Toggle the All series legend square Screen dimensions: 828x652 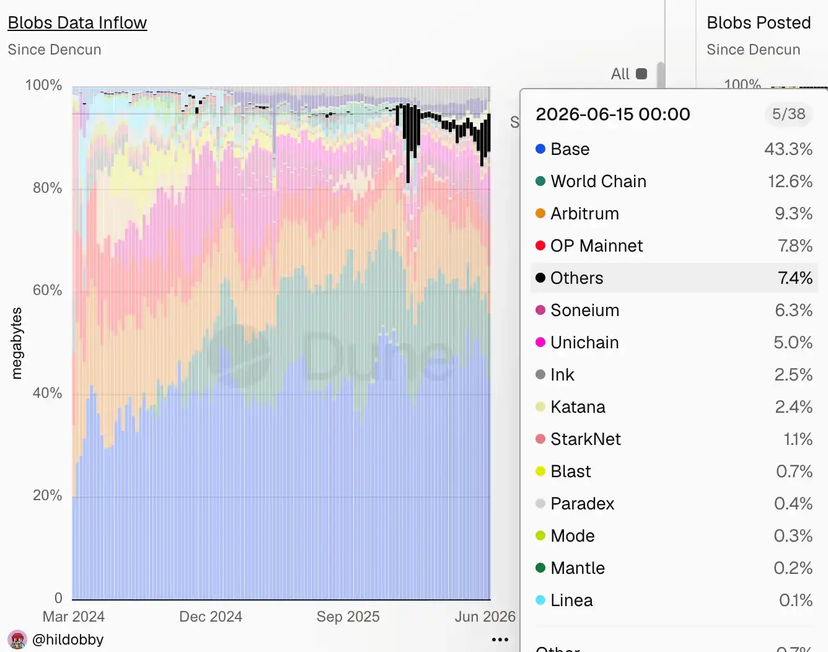[x=641, y=74]
